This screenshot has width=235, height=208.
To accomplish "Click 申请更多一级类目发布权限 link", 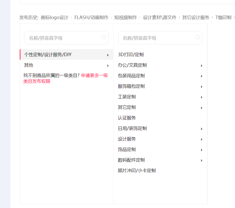I will [66, 78].
